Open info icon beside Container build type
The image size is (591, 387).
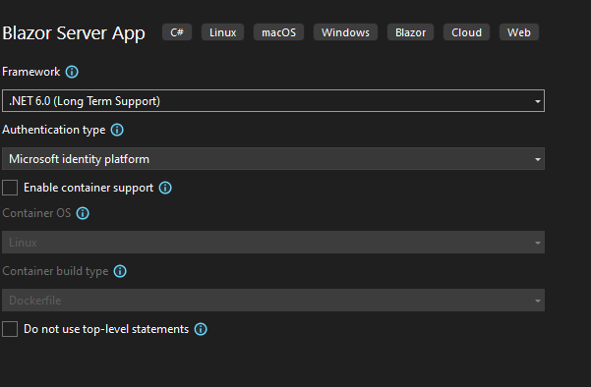120,271
